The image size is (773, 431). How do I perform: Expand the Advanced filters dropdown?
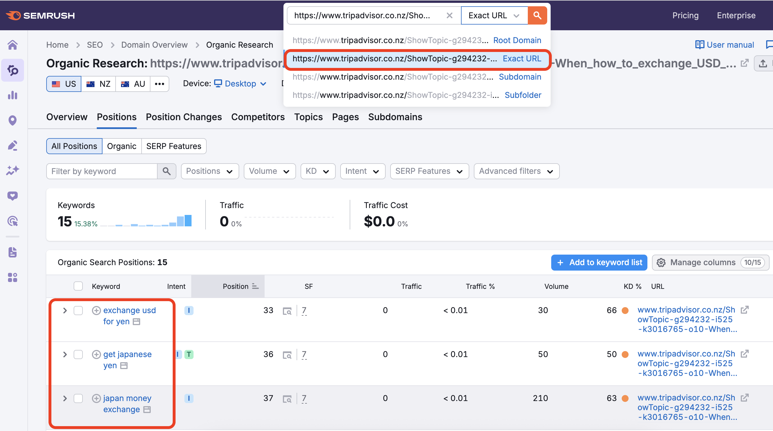pos(516,171)
